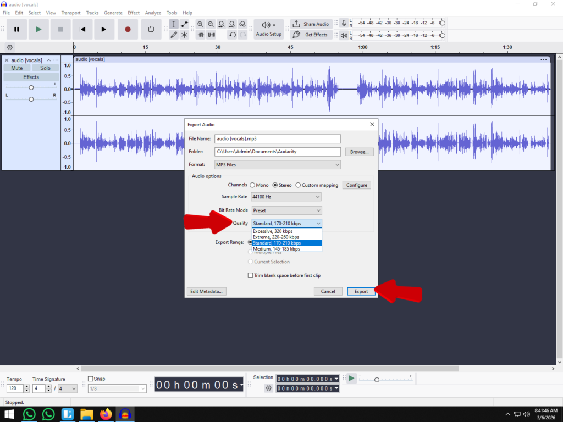Click Browse to choose folder

tap(359, 152)
